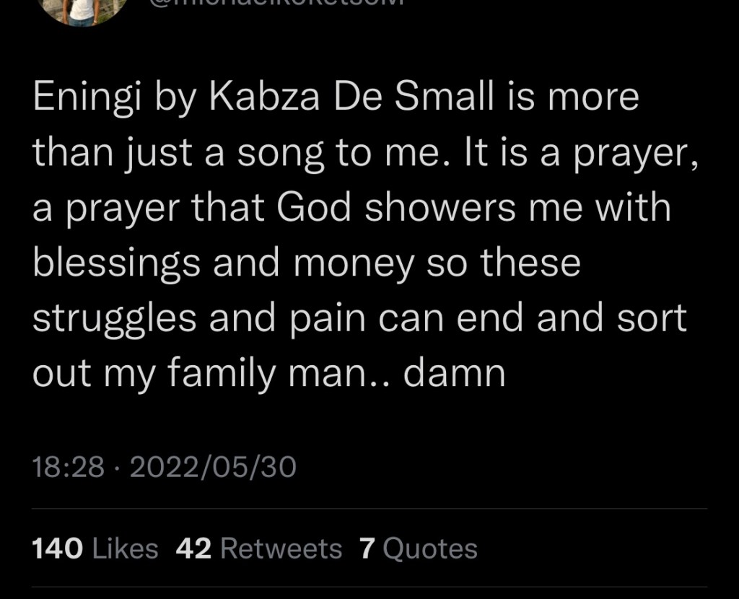
Task: Click the word "damn" ending the tweet
Action: 454,375
